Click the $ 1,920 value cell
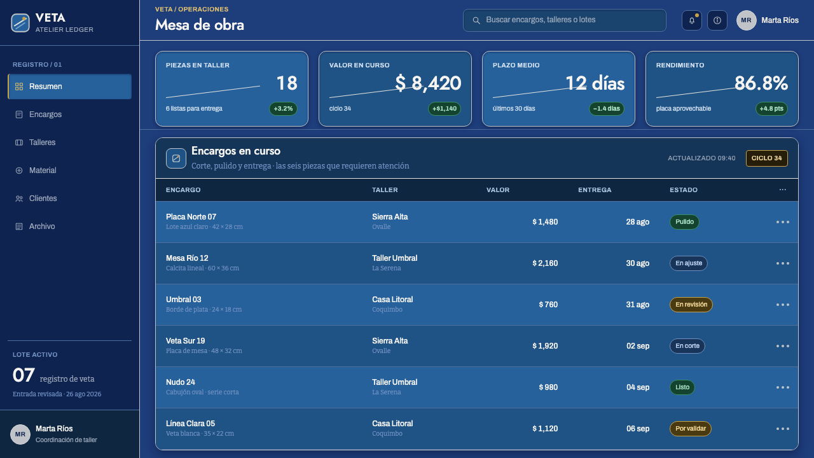 tap(545, 346)
